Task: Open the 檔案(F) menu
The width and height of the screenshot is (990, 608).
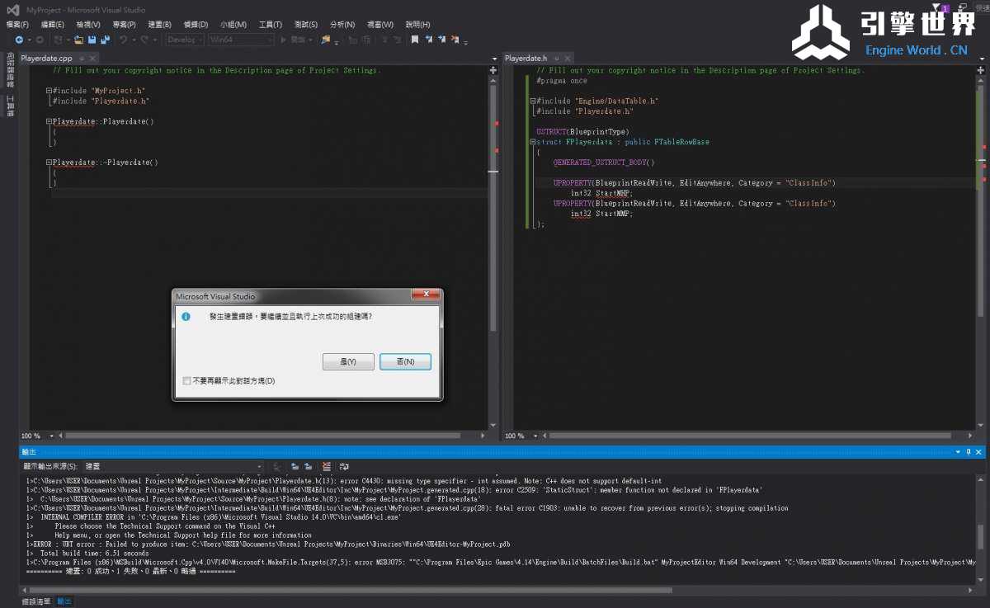Action: pyautogui.click(x=17, y=25)
